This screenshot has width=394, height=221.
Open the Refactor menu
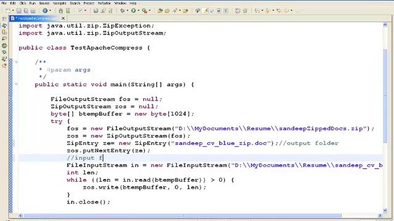[104, 3]
